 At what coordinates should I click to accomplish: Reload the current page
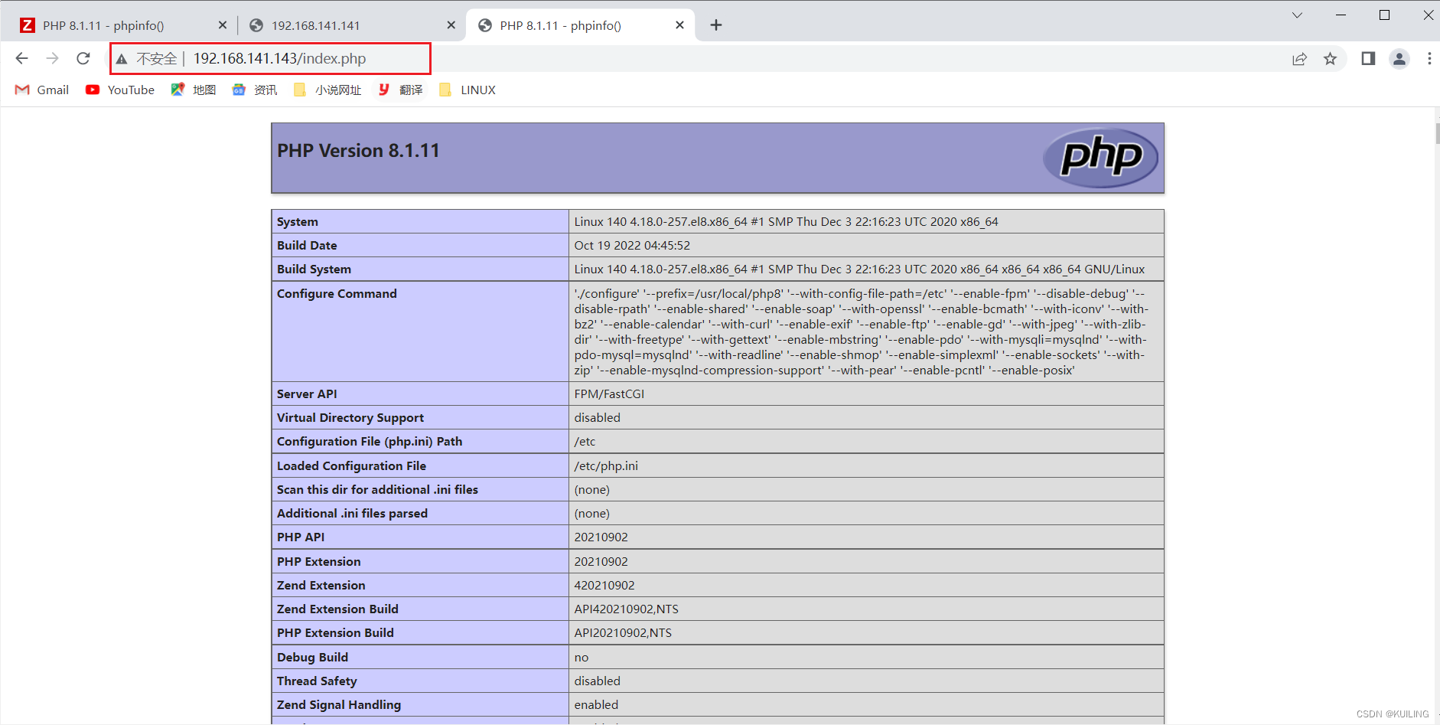(83, 58)
